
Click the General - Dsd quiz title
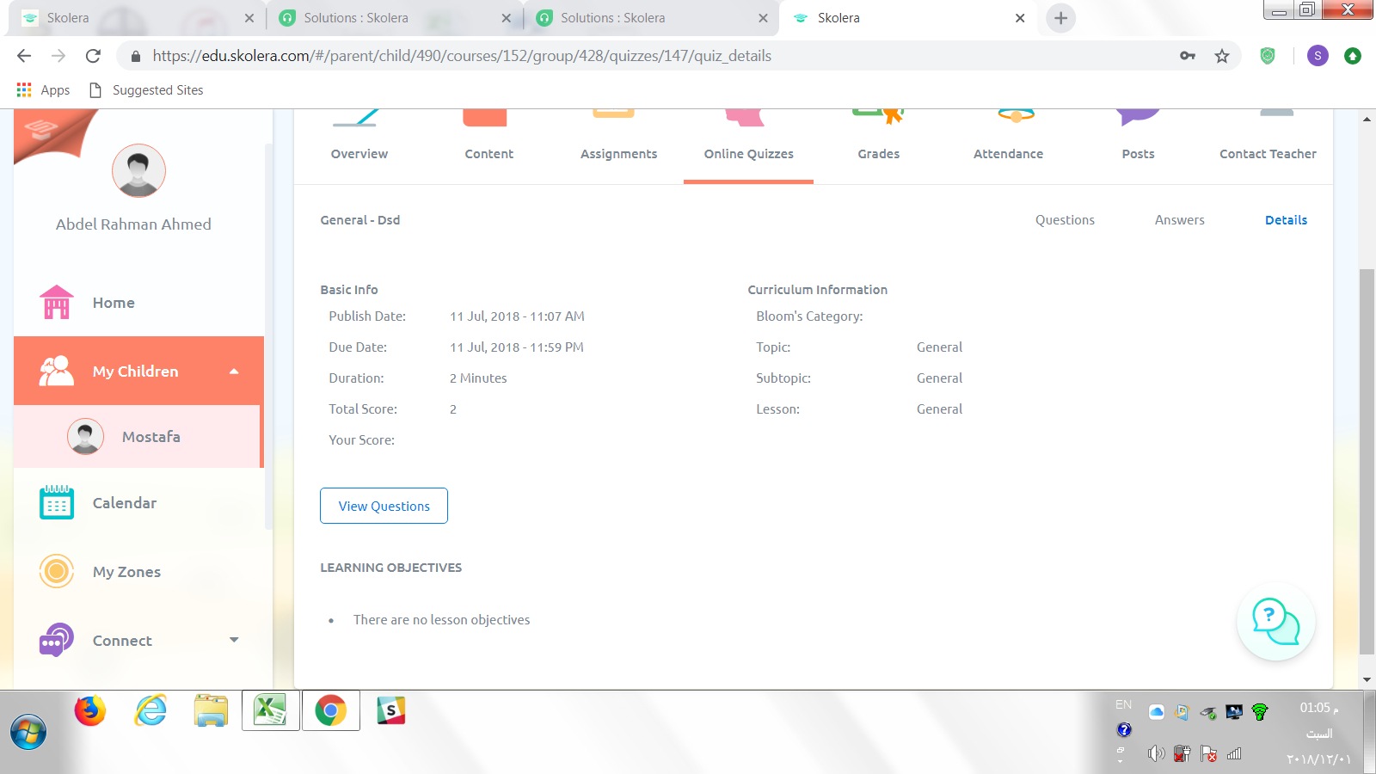(x=360, y=220)
